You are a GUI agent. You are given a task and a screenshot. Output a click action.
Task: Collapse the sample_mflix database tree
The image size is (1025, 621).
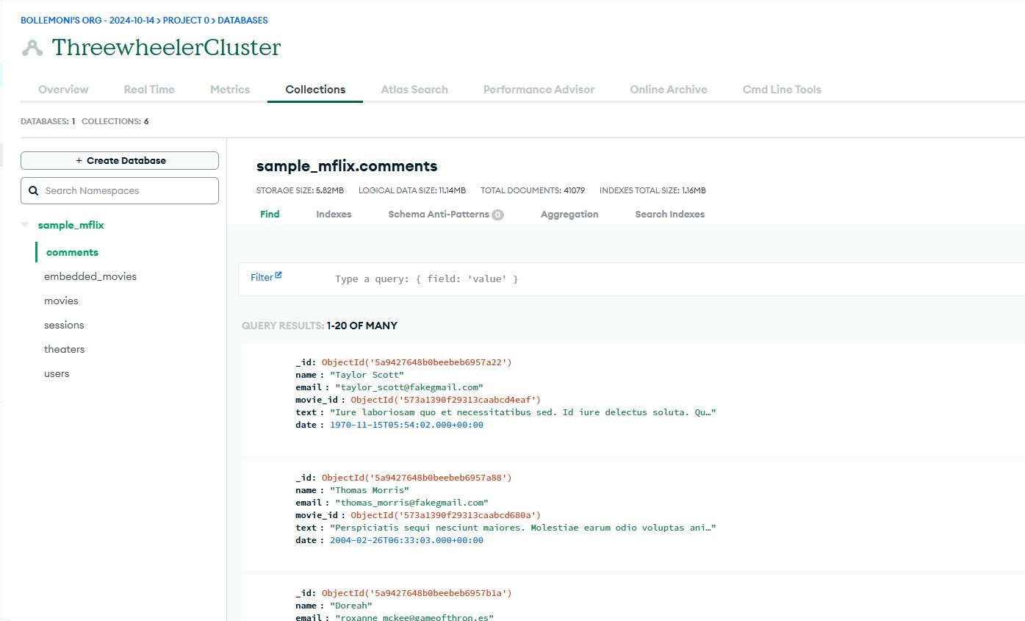pos(25,225)
